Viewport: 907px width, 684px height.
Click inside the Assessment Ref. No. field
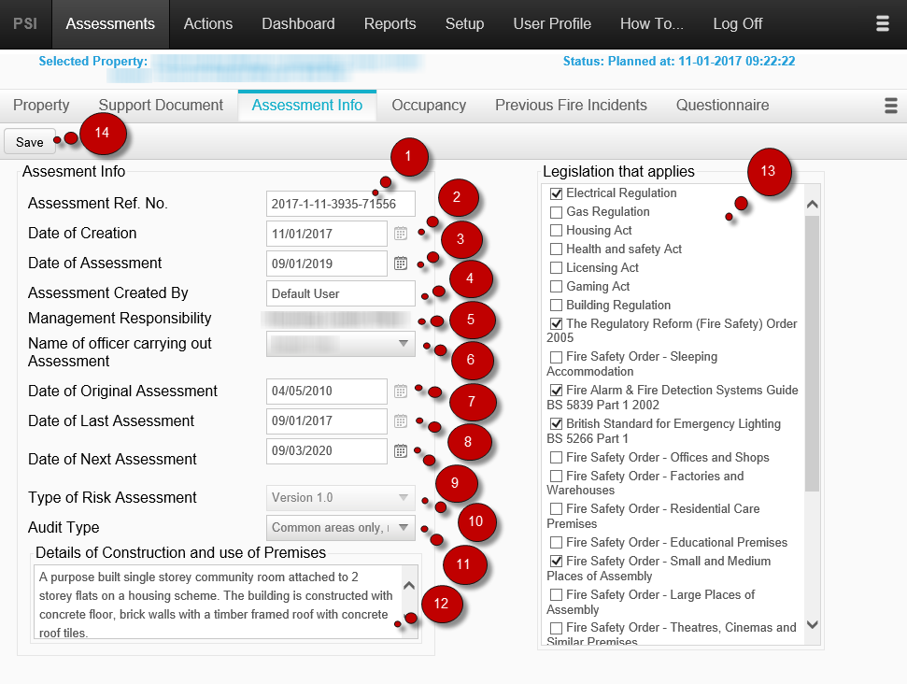coord(340,204)
